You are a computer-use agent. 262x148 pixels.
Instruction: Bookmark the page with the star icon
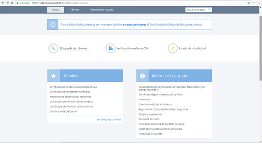click(249, 3)
